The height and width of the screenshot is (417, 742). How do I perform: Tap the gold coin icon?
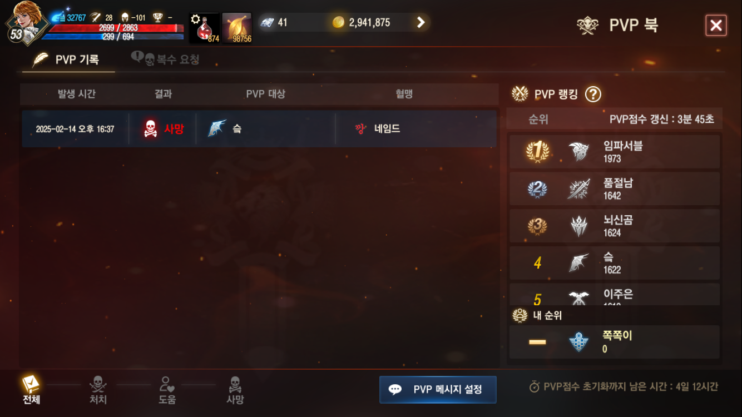coord(338,22)
